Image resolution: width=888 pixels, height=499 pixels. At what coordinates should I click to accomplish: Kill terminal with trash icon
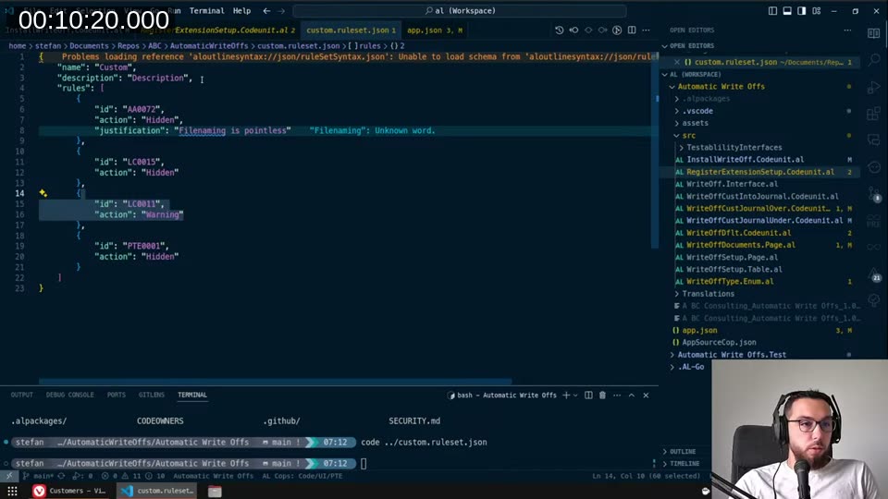coord(602,395)
